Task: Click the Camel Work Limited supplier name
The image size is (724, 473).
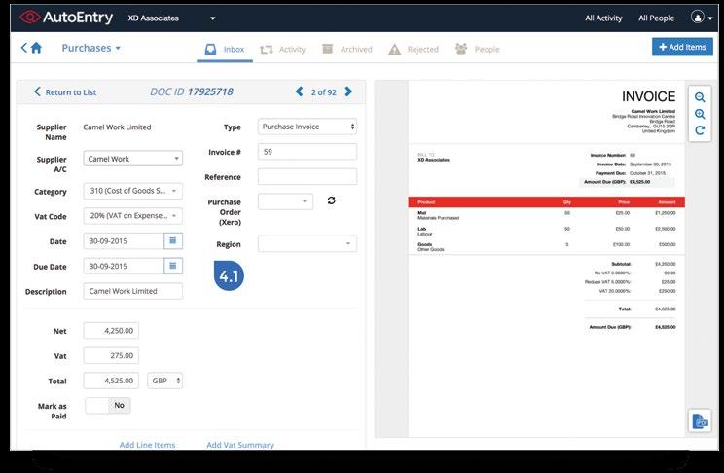Action: click(117, 127)
